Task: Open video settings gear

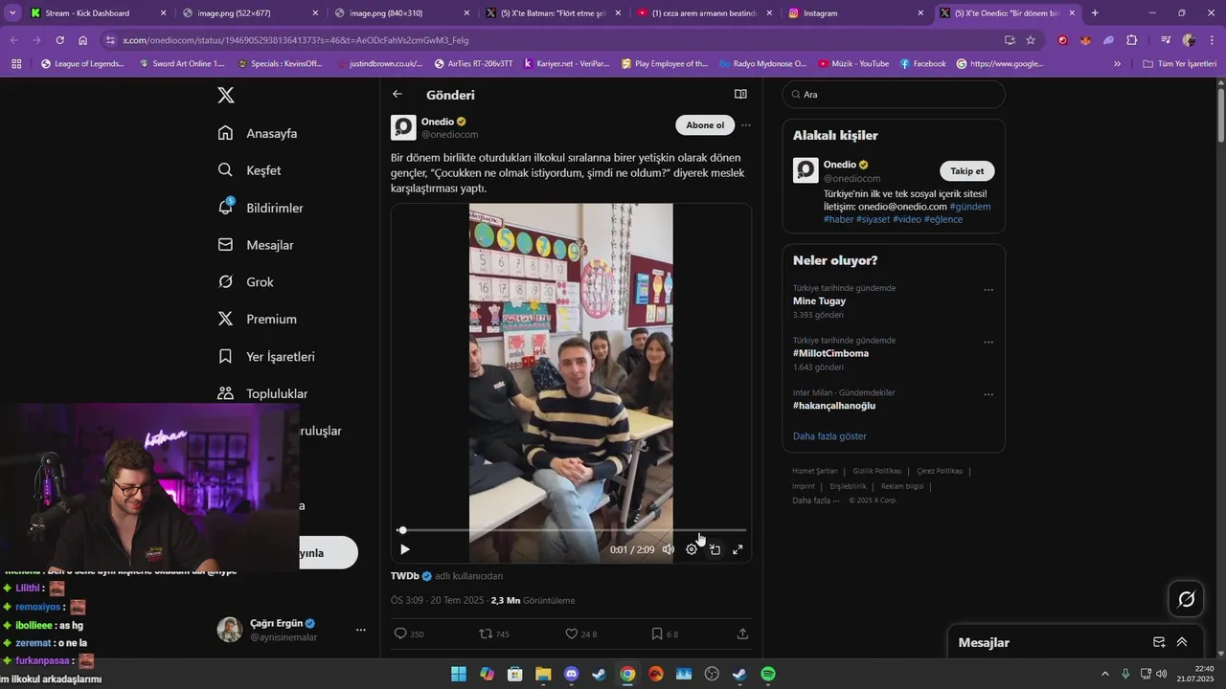Action: click(692, 549)
